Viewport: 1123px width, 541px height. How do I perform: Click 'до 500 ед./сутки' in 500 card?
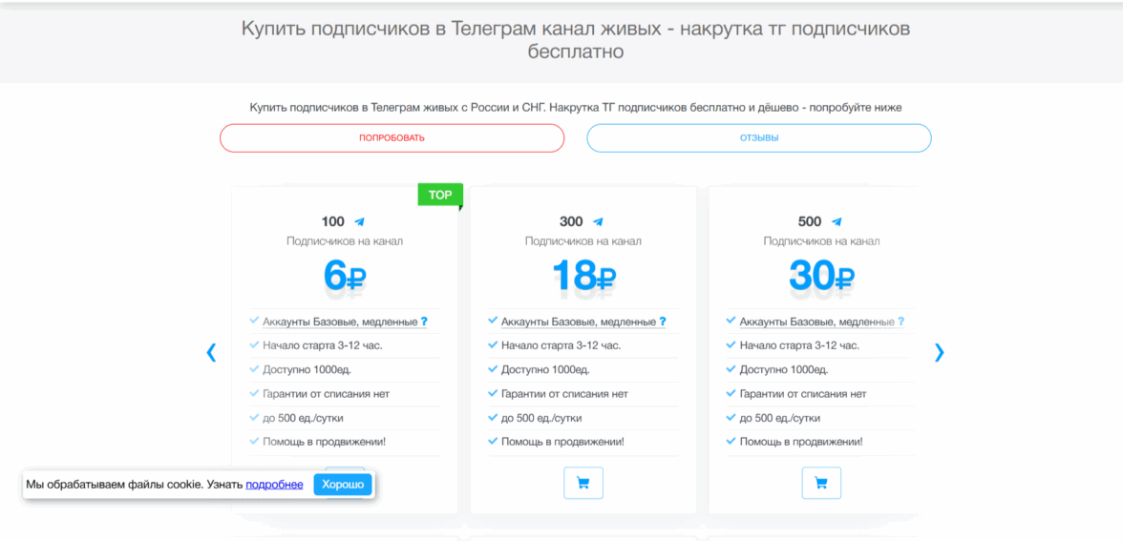click(x=780, y=418)
